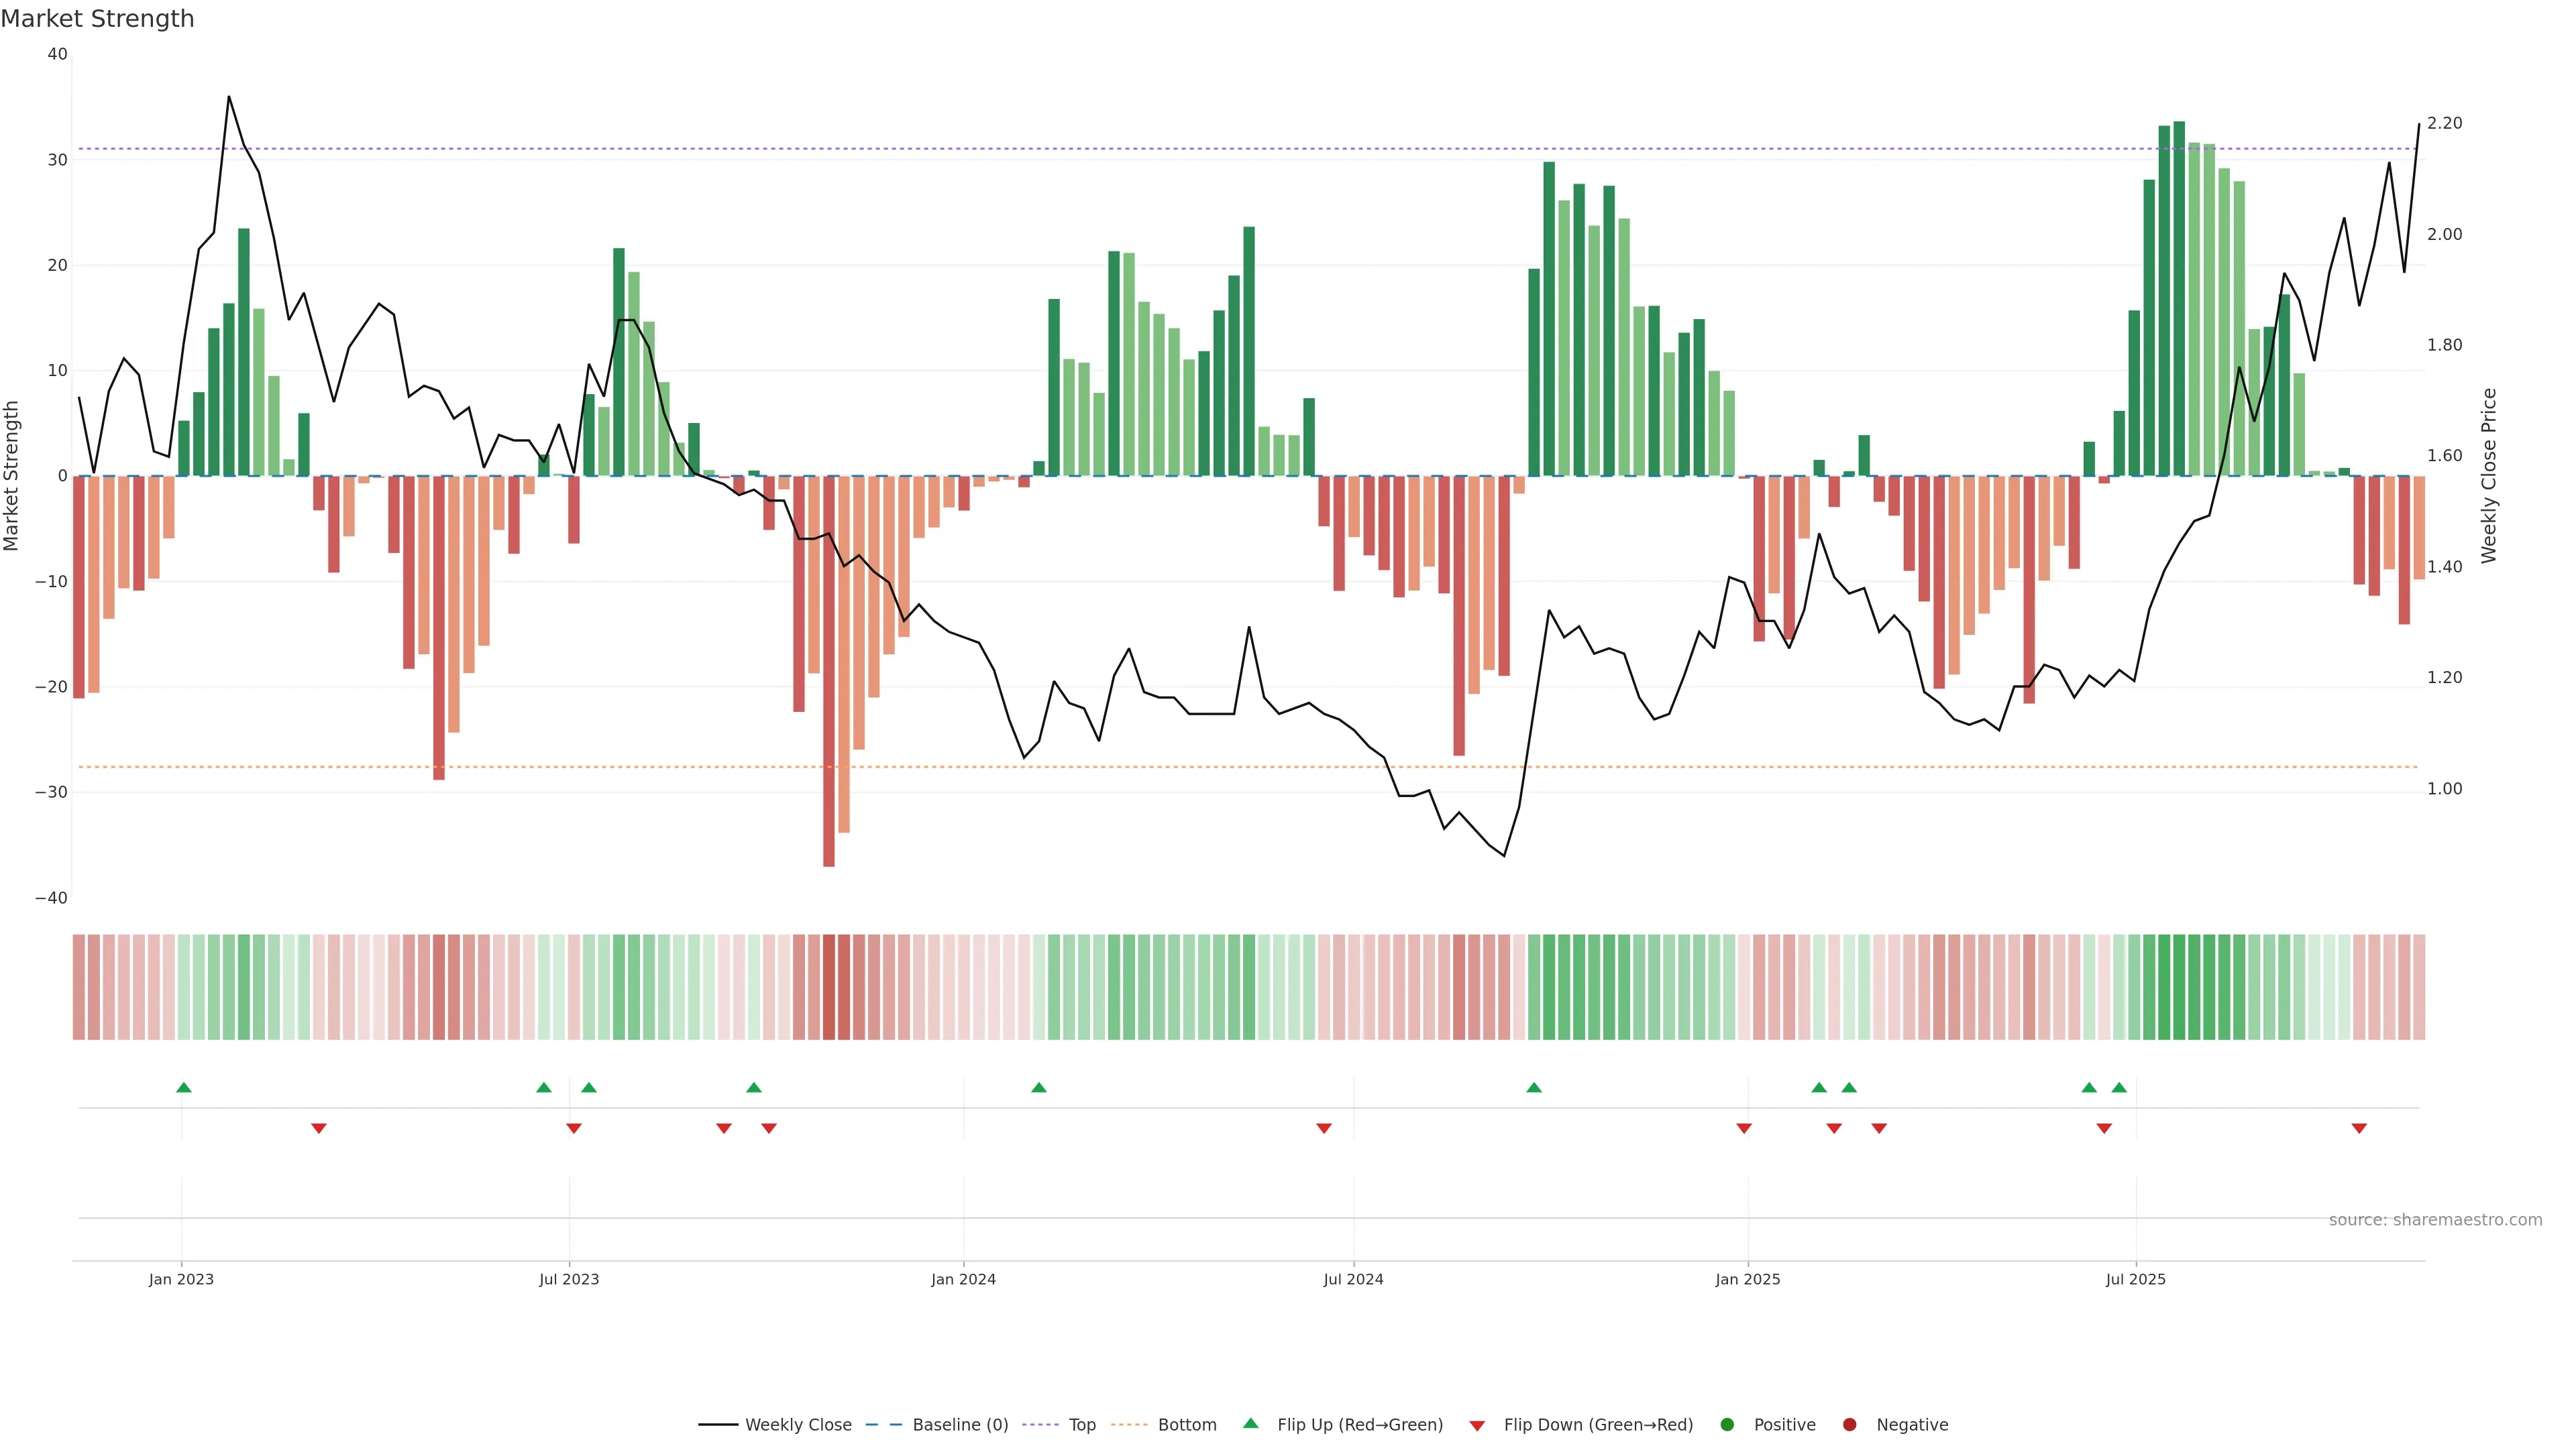Click the Jul 2024 x-axis label
This screenshot has height=1448, width=2576.
coord(1353,1279)
